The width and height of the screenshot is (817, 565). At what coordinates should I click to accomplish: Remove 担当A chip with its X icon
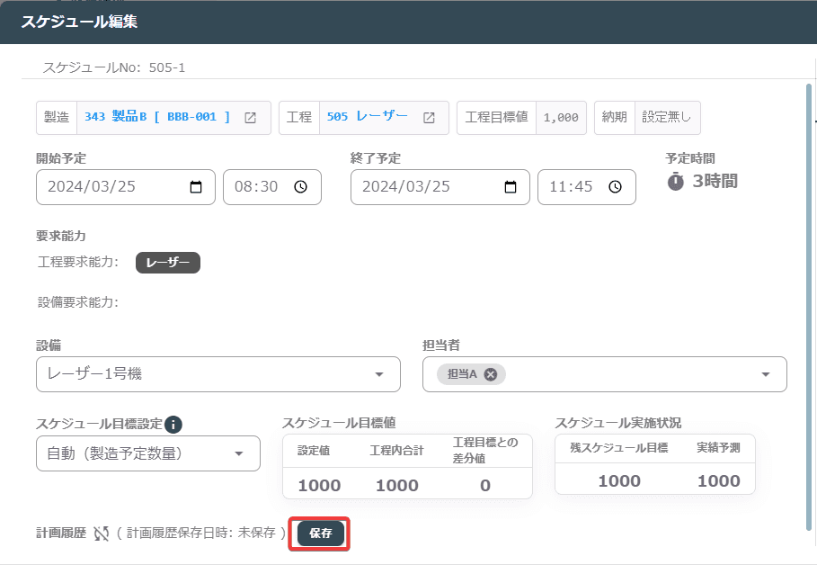click(491, 374)
